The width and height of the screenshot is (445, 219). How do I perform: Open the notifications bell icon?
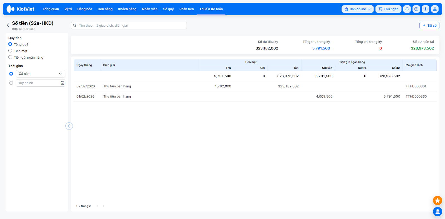[407, 9]
